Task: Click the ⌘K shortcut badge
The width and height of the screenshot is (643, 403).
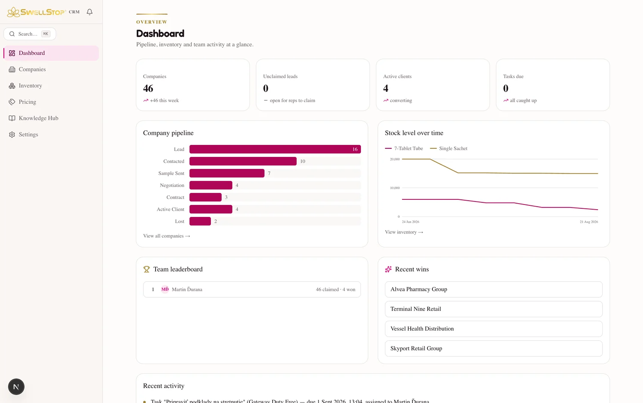Action: click(x=46, y=34)
